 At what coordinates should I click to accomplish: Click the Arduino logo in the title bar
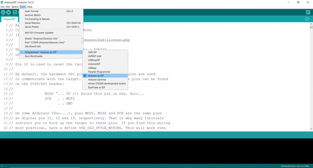(x=2, y=2)
